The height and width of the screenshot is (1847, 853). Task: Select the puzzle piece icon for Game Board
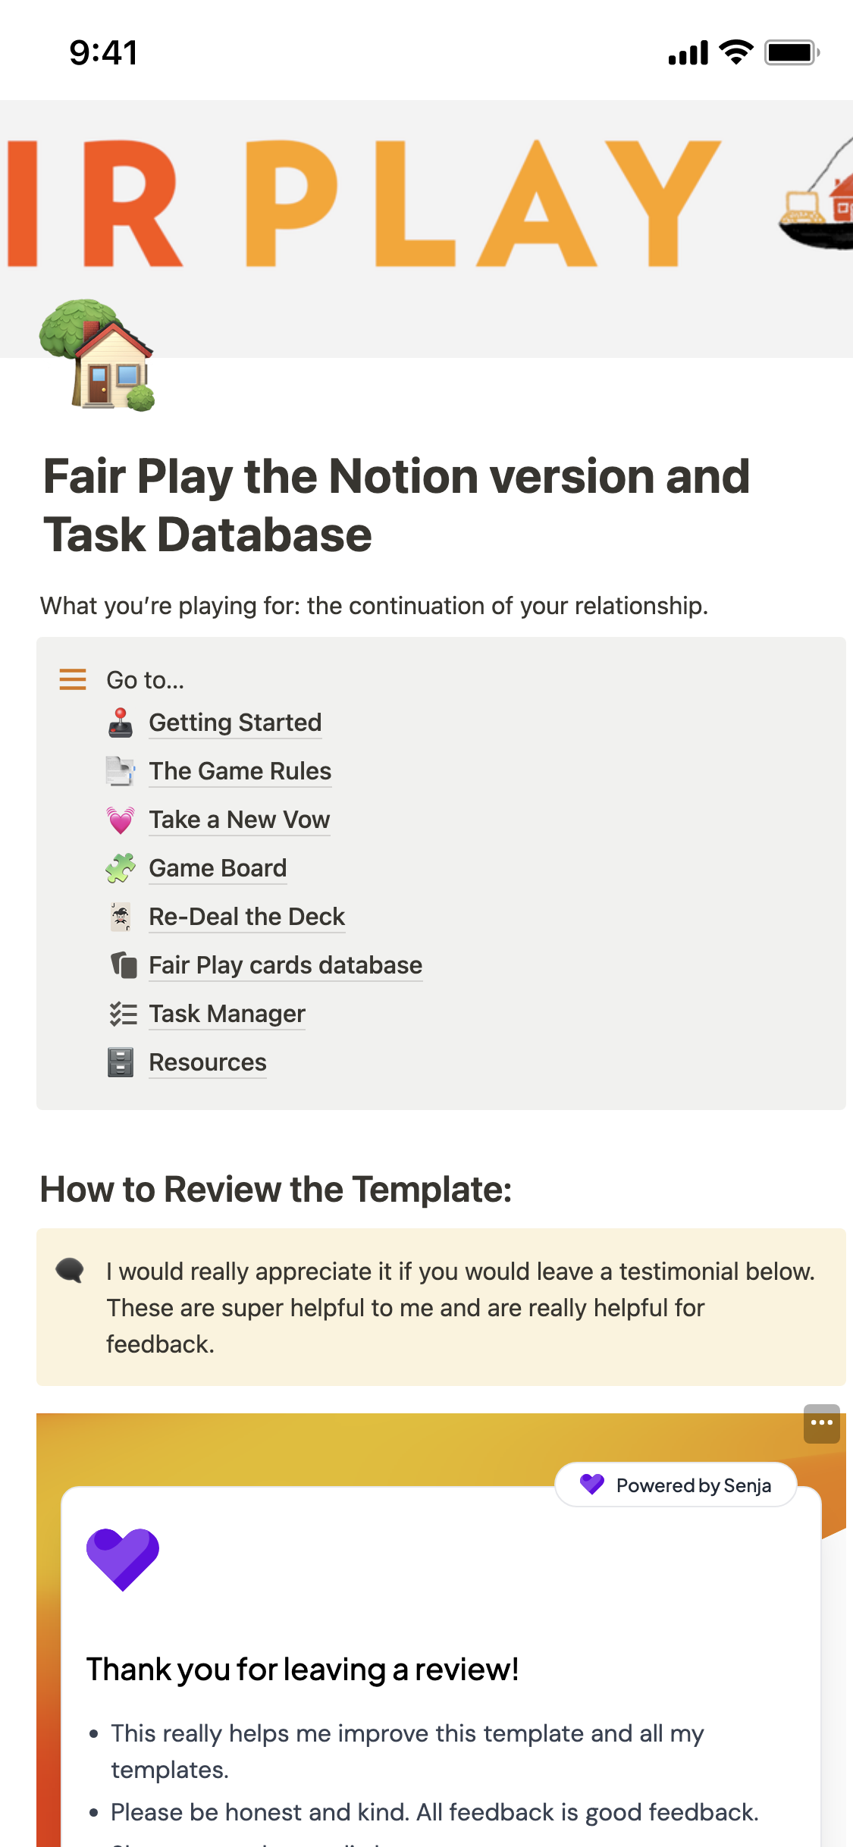pos(121,867)
